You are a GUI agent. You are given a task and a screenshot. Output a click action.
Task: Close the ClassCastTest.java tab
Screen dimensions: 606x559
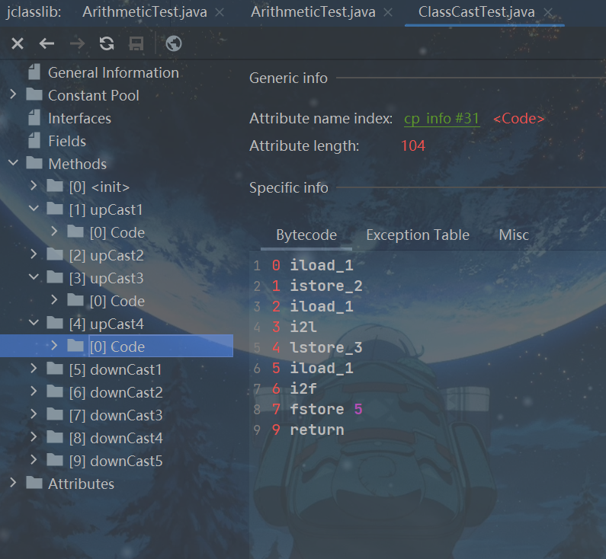tap(547, 13)
